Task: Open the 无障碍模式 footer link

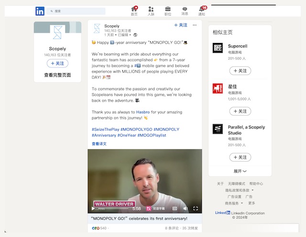Action: tap(237, 183)
